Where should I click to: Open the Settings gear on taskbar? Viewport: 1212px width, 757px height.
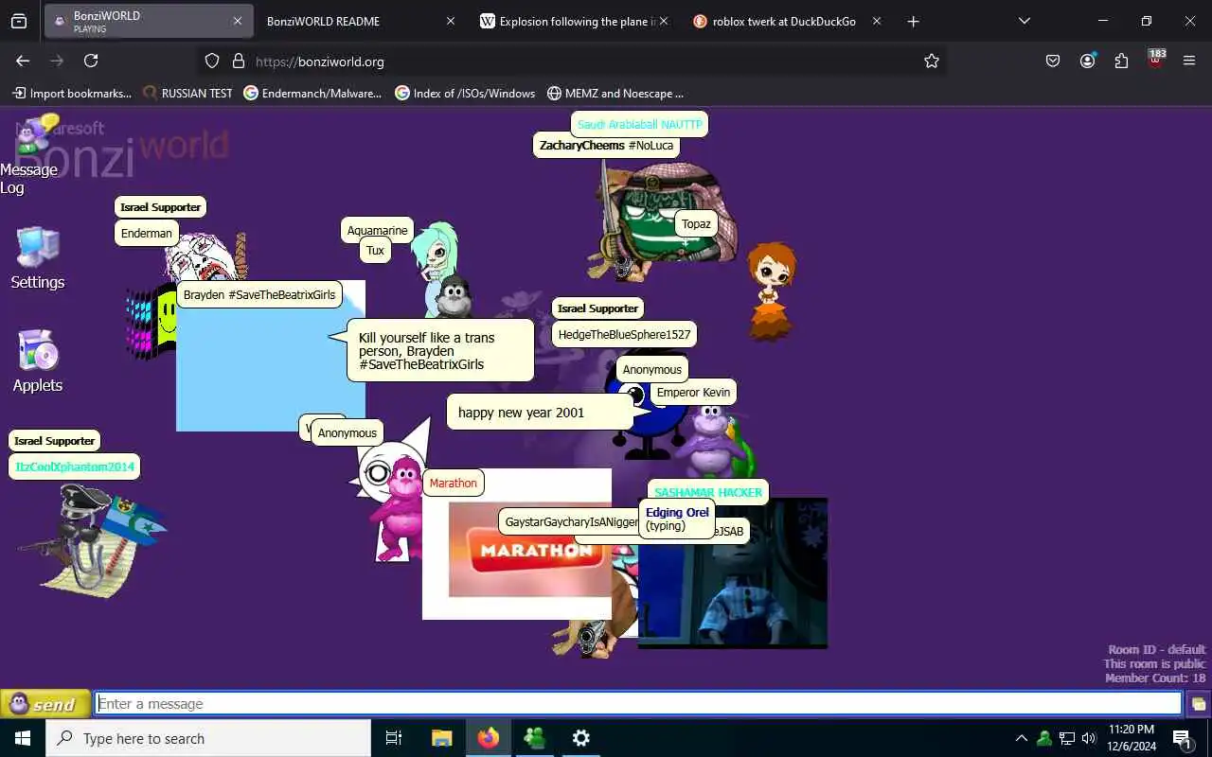(581, 738)
